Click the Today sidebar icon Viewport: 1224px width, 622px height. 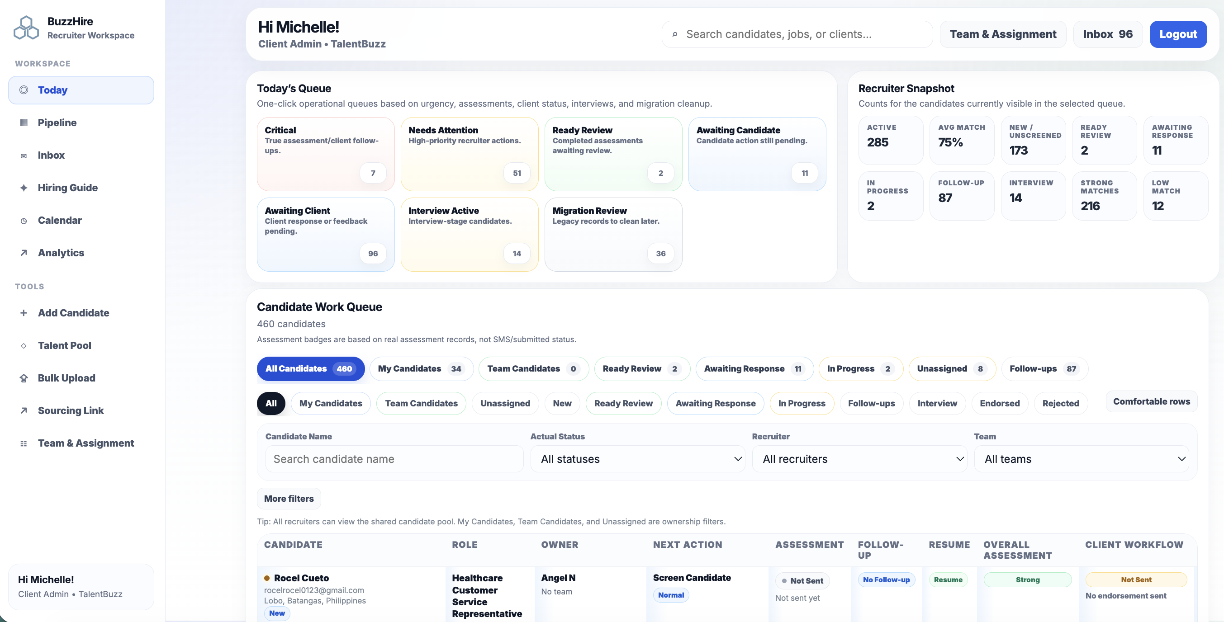[x=24, y=90]
